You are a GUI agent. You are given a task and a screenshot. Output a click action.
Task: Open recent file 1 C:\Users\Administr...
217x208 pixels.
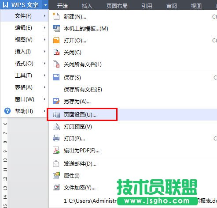133,200
